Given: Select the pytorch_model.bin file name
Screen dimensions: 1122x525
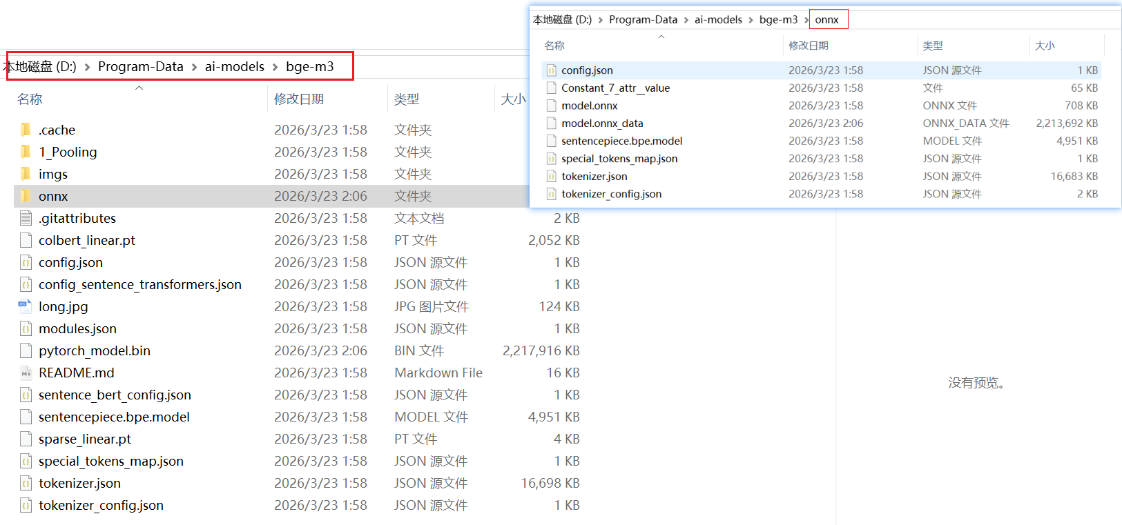Looking at the screenshot, I should [95, 350].
